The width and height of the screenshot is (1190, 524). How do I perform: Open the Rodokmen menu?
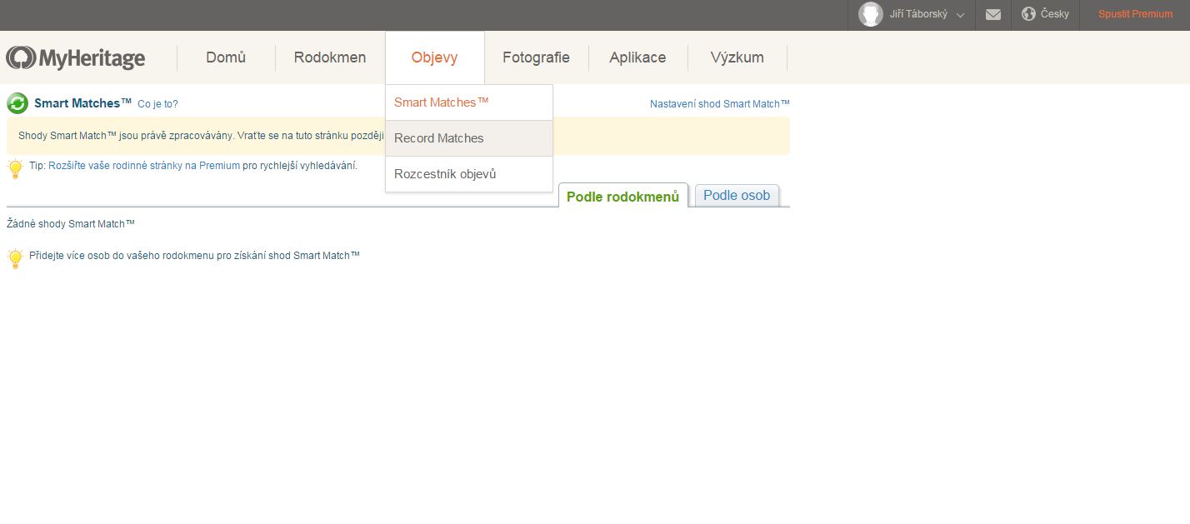coord(330,57)
